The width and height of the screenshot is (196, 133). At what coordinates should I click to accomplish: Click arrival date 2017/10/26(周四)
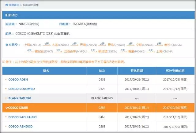pyautogui.click(x=175, y=108)
